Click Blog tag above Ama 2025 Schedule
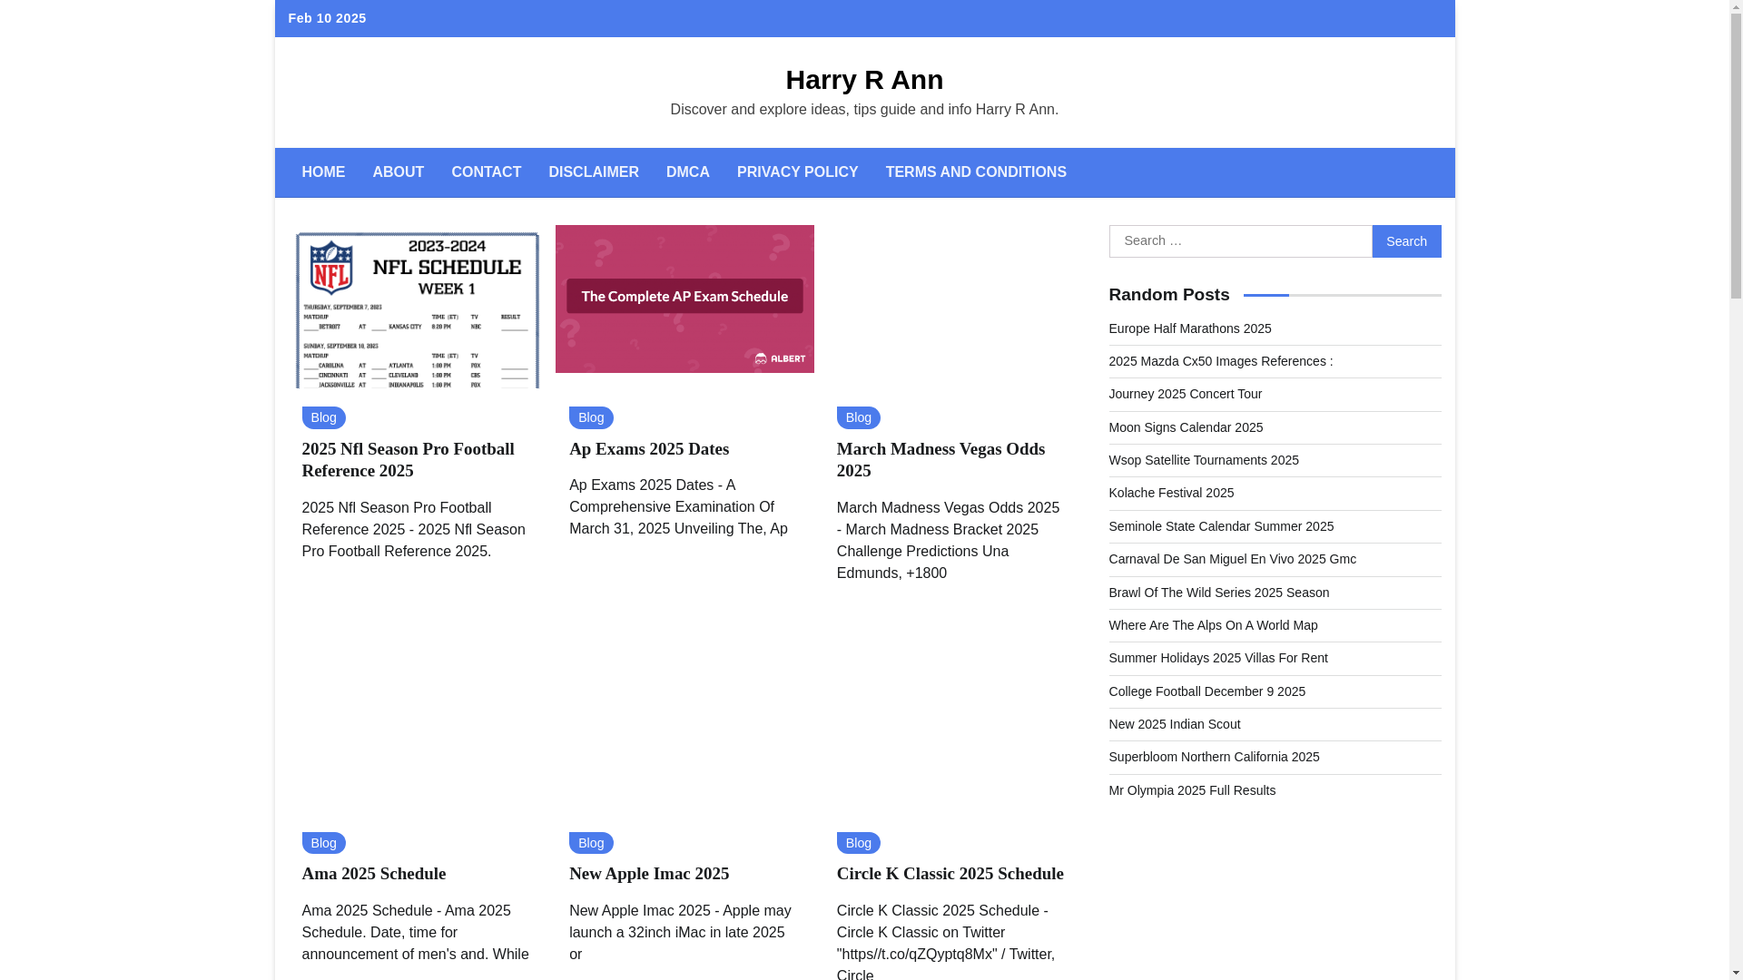 (x=323, y=843)
